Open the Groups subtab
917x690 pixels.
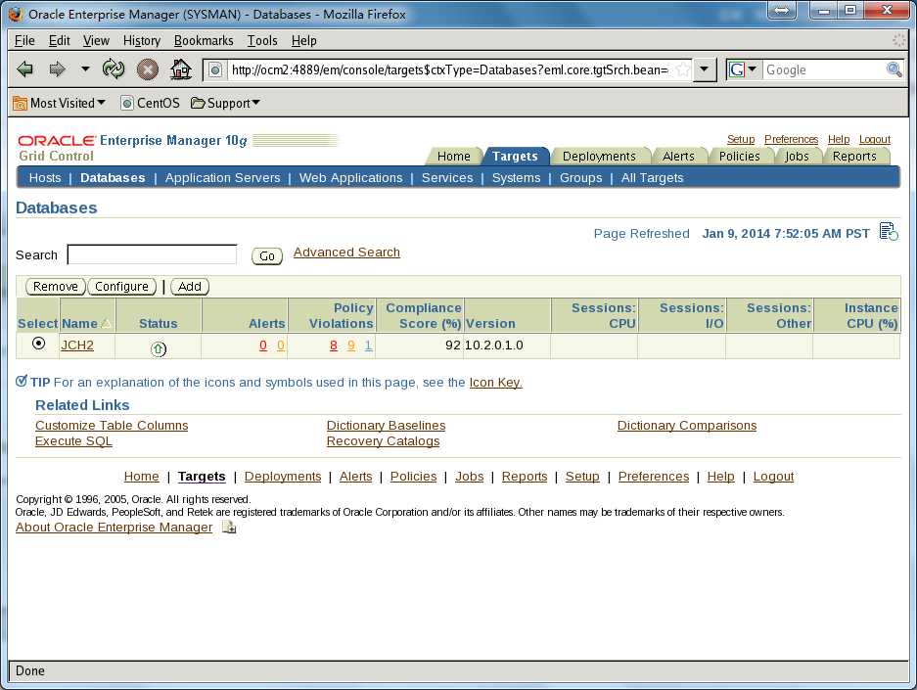click(x=580, y=178)
